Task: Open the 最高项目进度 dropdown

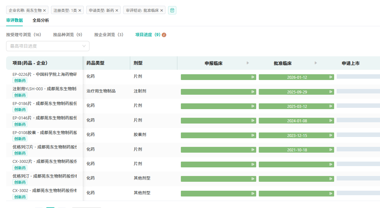Action: pos(48,46)
